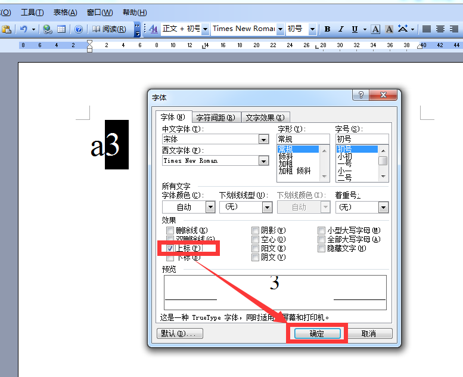Select 倾斜 in the font style list

tap(286, 156)
